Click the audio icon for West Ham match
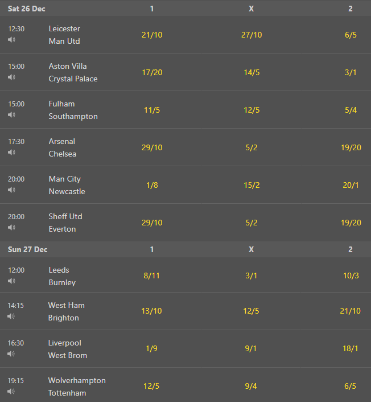The height and width of the screenshot is (403, 371). point(11,316)
